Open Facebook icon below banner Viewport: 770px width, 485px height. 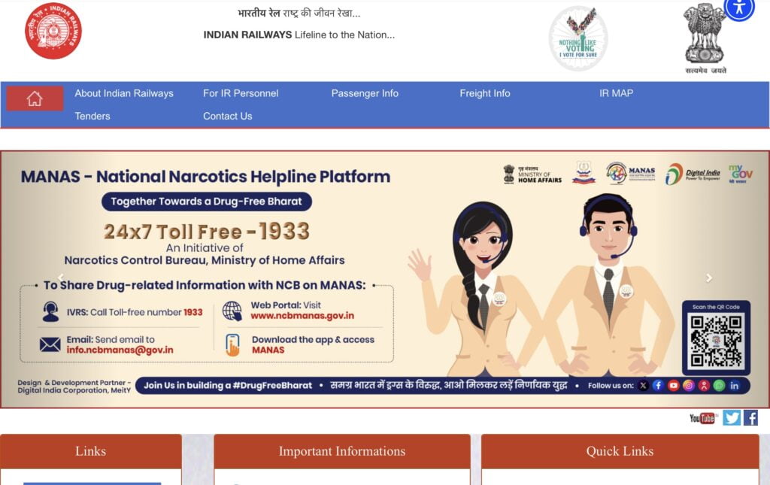coord(750,418)
